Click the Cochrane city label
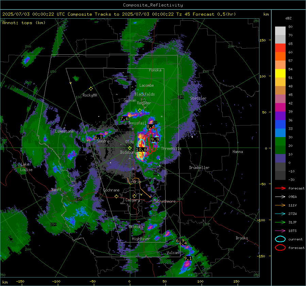This screenshot has width=306, height=286. 111,190
